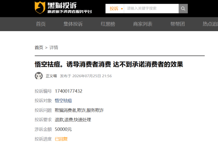Image resolution: width=218 pixels, height=145 pixels.
Task: Click the complaint number 17400177432
Action: pos(68,91)
